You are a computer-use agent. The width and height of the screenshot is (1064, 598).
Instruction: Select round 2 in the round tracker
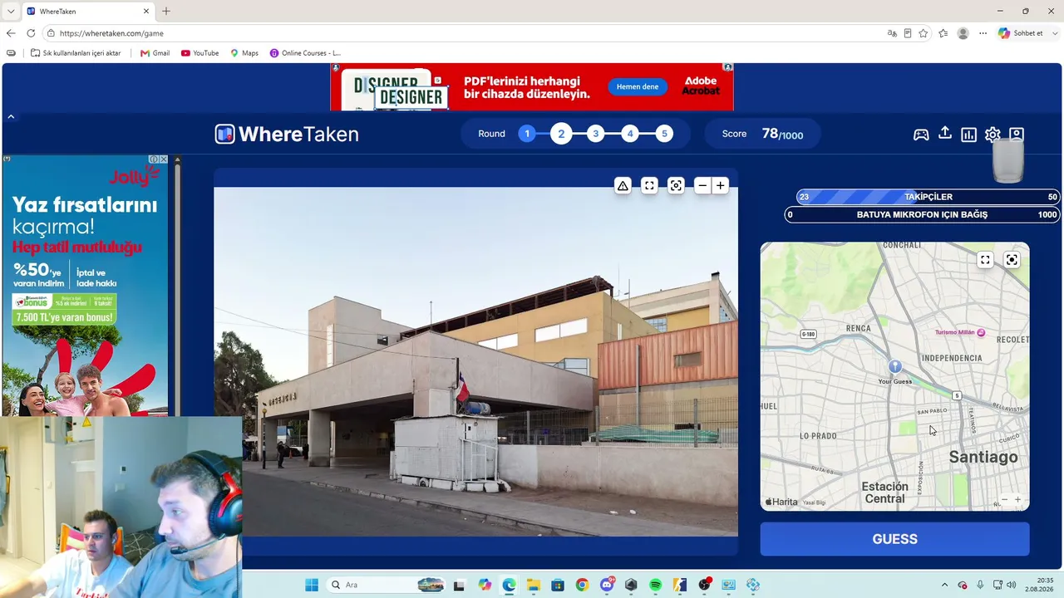(x=561, y=134)
